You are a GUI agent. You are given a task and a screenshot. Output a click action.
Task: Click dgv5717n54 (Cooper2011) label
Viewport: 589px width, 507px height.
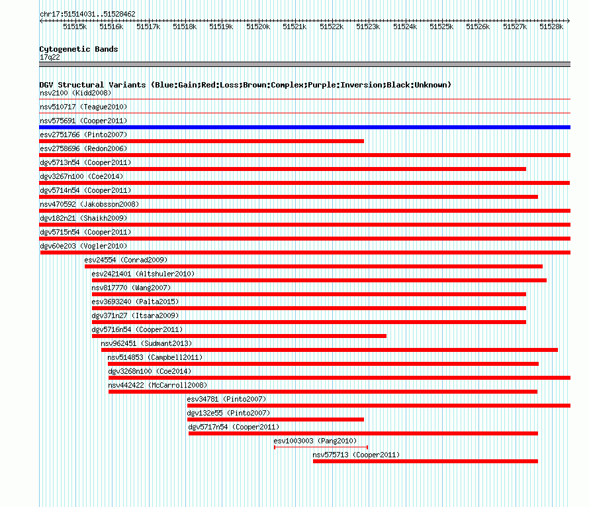(x=234, y=427)
